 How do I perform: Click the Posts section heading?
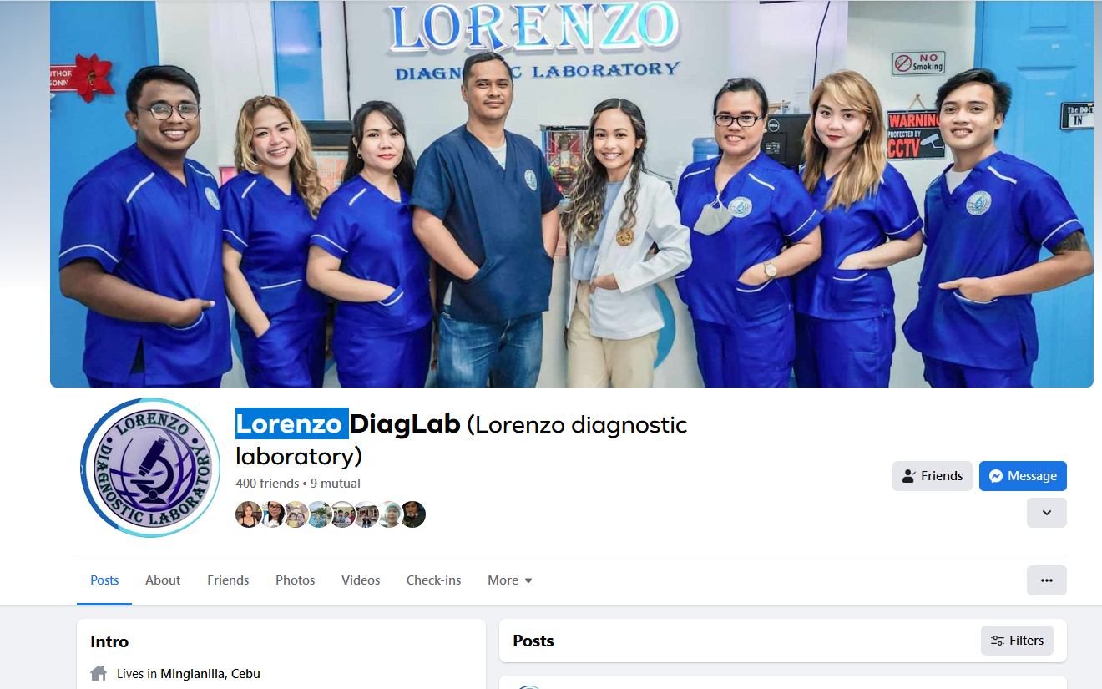(533, 641)
